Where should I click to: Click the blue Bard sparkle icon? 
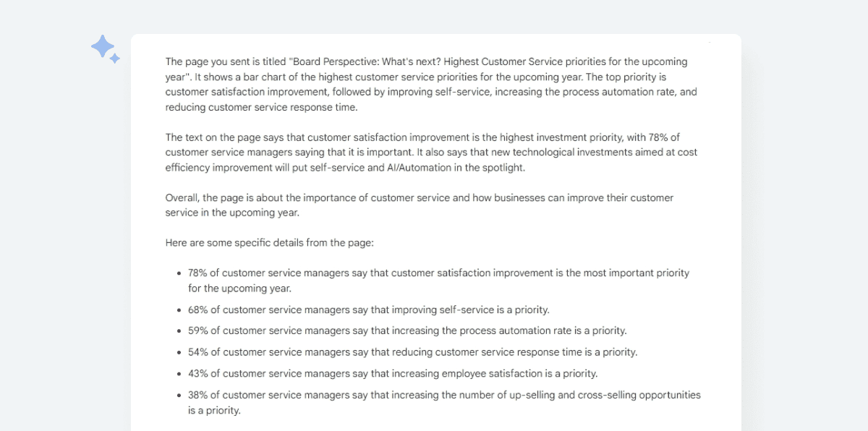[105, 49]
